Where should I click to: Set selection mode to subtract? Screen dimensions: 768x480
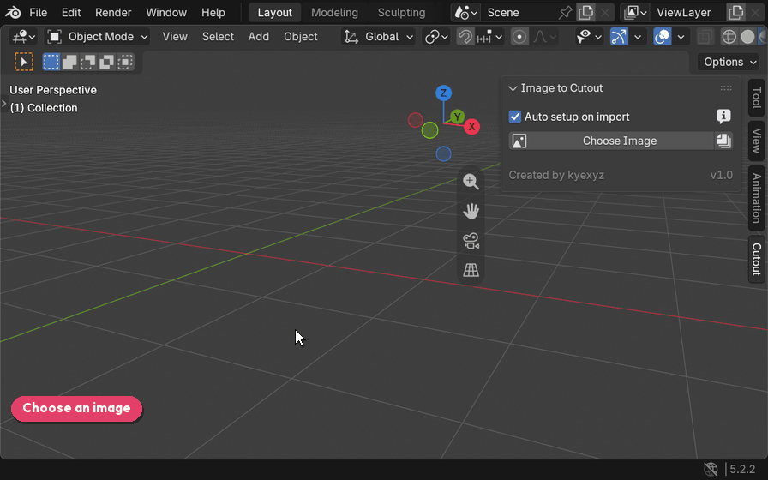88,62
